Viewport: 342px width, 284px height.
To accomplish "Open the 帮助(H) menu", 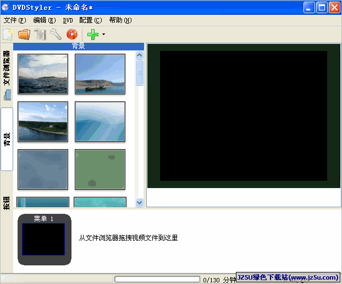I will [x=120, y=20].
